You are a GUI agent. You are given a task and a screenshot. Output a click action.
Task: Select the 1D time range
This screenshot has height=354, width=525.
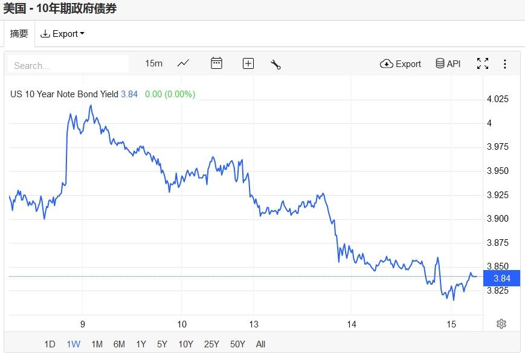click(x=50, y=344)
